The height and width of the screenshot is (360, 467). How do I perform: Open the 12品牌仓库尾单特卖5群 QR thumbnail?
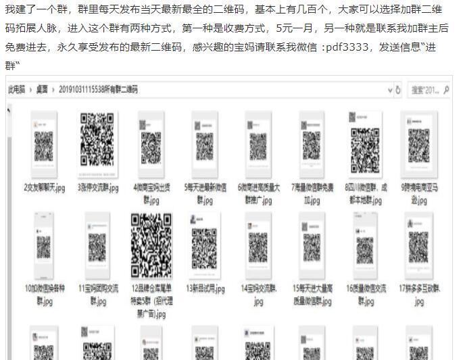(x=151, y=245)
